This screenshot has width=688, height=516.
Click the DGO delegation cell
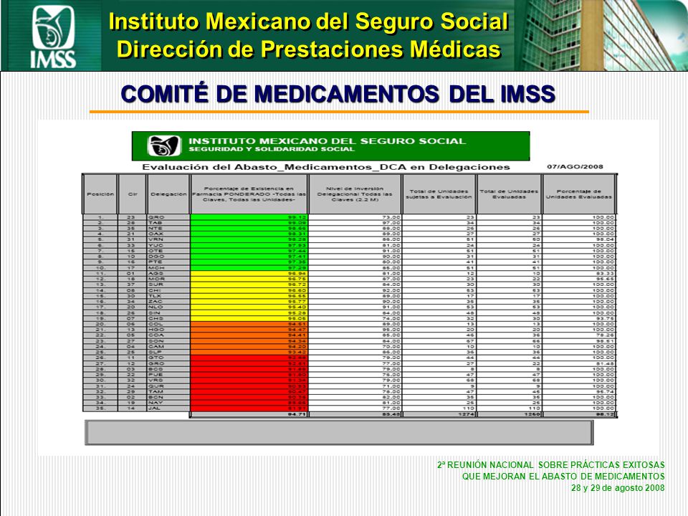click(x=168, y=257)
